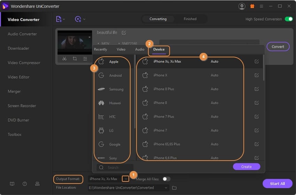Image resolution: width=296 pixels, height=195 pixels.
Task: Open Video Editor in the sidebar
Action: 18,77
